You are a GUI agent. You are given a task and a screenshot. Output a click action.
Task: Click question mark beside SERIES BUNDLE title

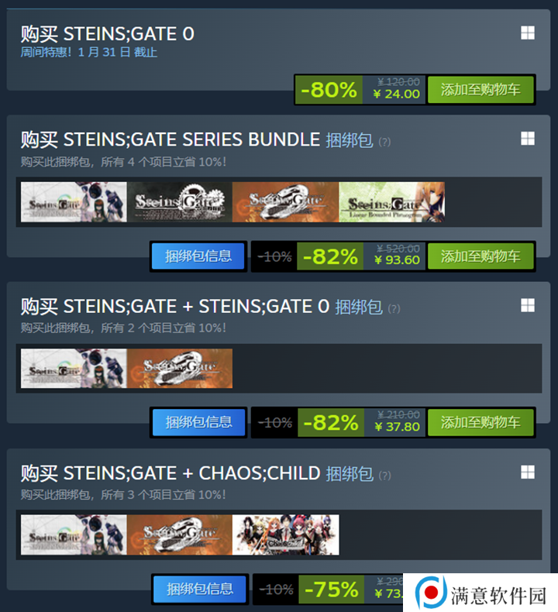tap(384, 142)
